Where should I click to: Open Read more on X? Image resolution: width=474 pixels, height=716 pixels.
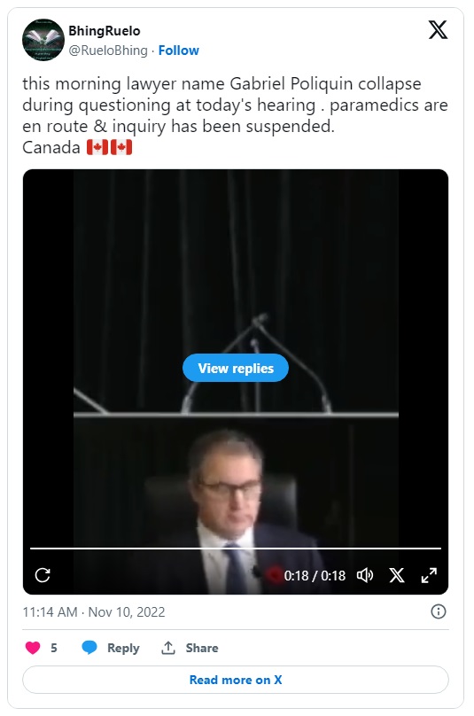pos(236,680)
